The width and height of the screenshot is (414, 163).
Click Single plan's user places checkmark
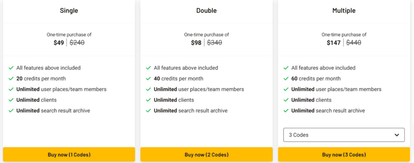pos(11,89)
